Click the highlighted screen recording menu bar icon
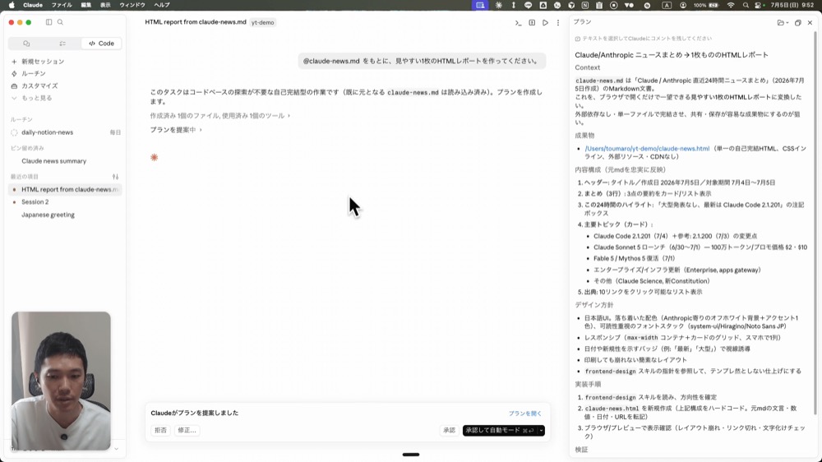The height and width of the screenshot is (462, 822). tap(480, 5)
